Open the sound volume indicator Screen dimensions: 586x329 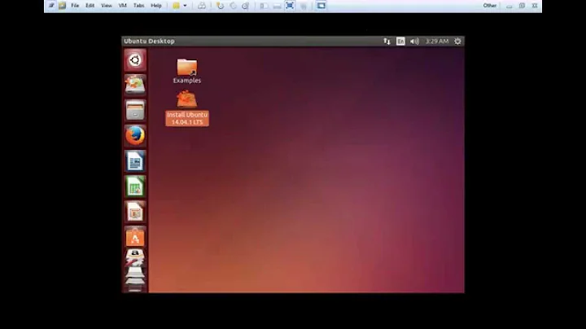click(414, 42)
